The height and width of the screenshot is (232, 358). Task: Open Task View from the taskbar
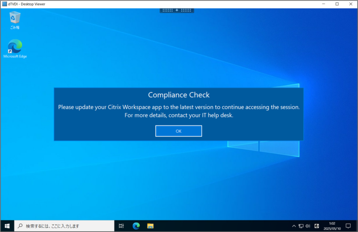pyautogui.click(x=121, y=226)
